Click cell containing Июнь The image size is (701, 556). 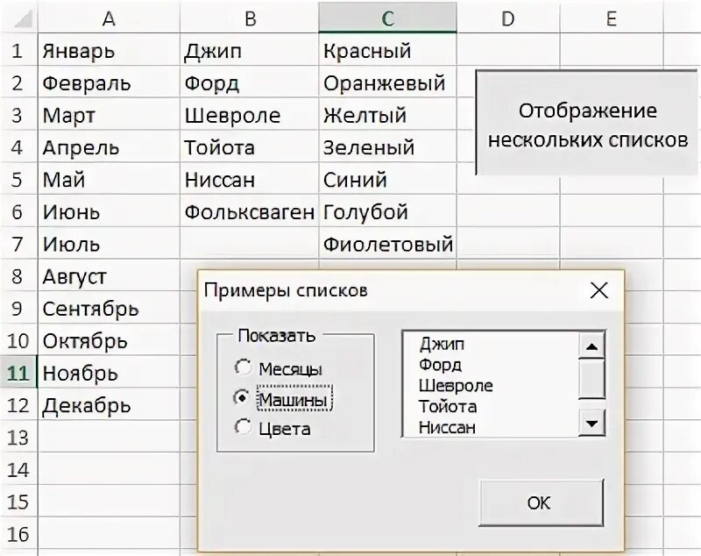coord(109,211)
